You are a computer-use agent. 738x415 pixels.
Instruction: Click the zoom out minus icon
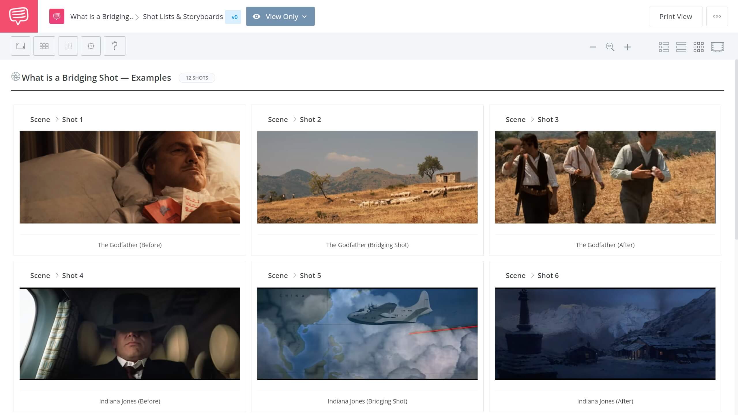coord(593,47)
